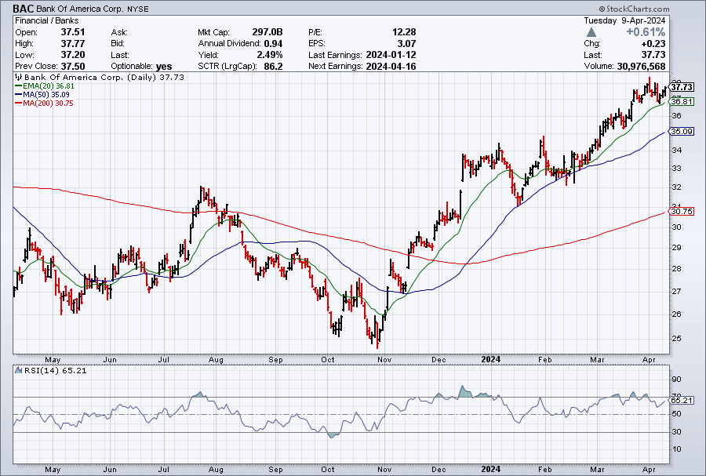This screenshot has height=476, width=706.
Task: Select the Prev Close value 37.50
Action: click(72, 66)
